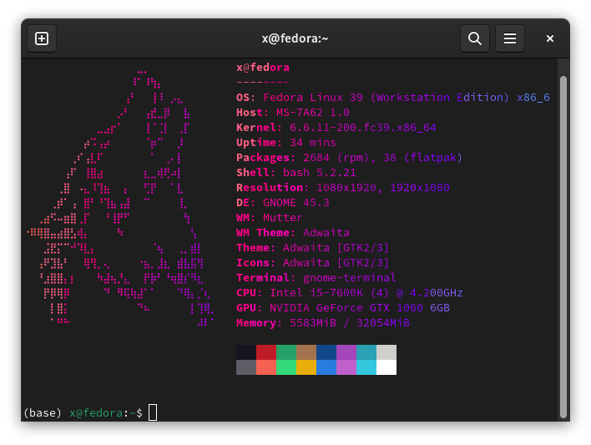Click the Resolution value 1080x1920, 1920x1080
This screenshot has width=591, height=445.
382,187
